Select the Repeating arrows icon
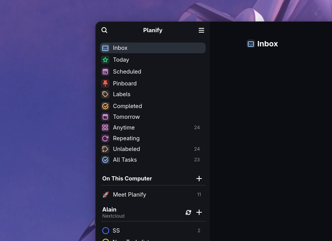Screen dimensions: 332x241 (x=105, y=138)
